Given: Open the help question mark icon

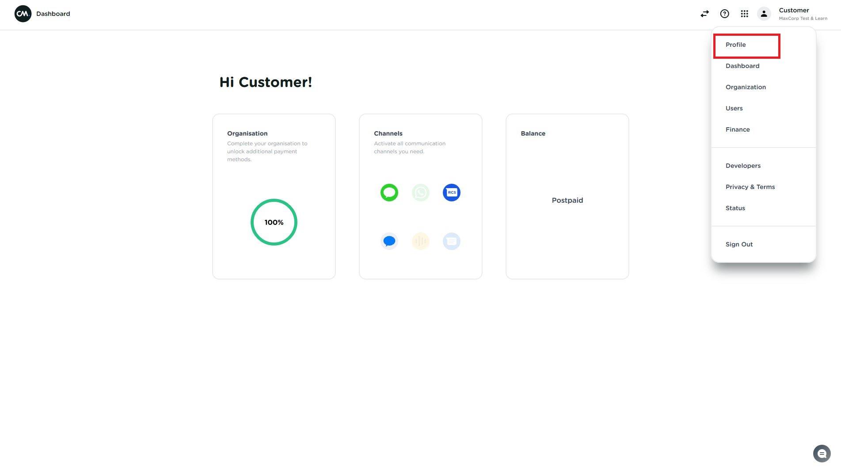Looking at the screenshot, I should click(724, 14).
